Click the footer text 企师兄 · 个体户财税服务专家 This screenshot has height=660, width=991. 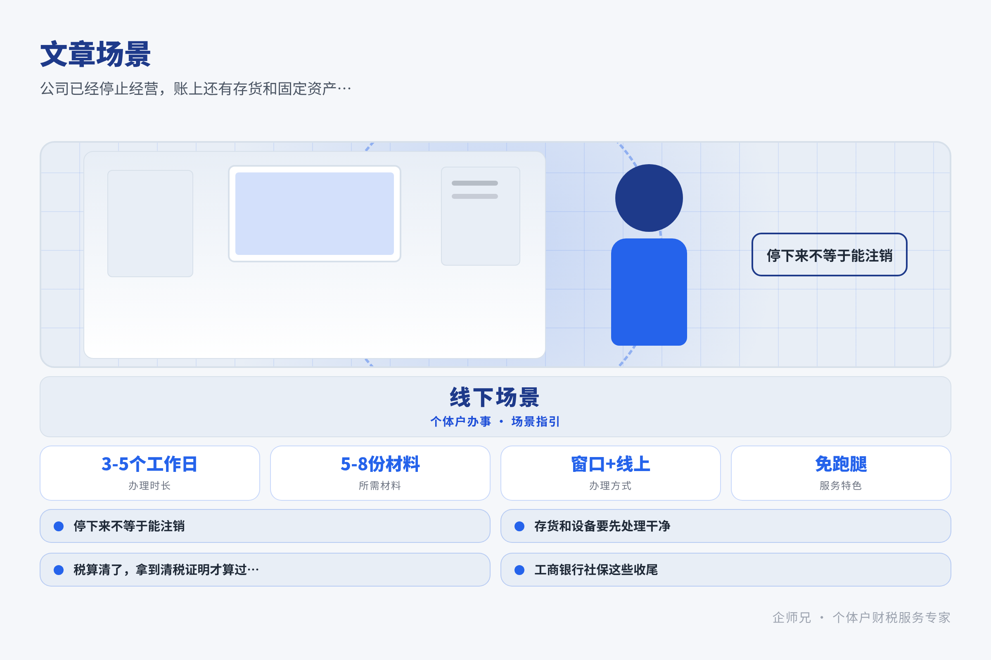tap(861, 618)
